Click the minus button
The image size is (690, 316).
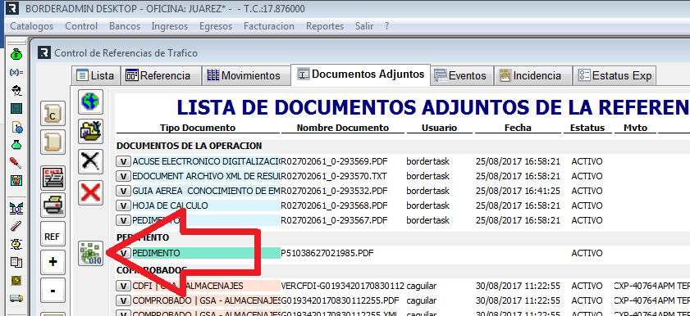pos(53,290)
